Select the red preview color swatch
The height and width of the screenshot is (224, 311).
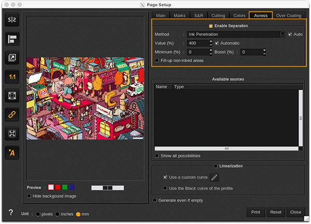coord(58,187)
